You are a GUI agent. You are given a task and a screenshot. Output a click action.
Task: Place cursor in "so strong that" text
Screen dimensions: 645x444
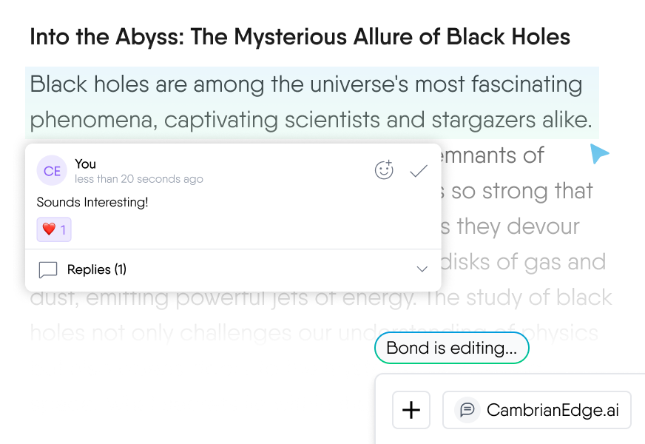[x=521, y=191]
